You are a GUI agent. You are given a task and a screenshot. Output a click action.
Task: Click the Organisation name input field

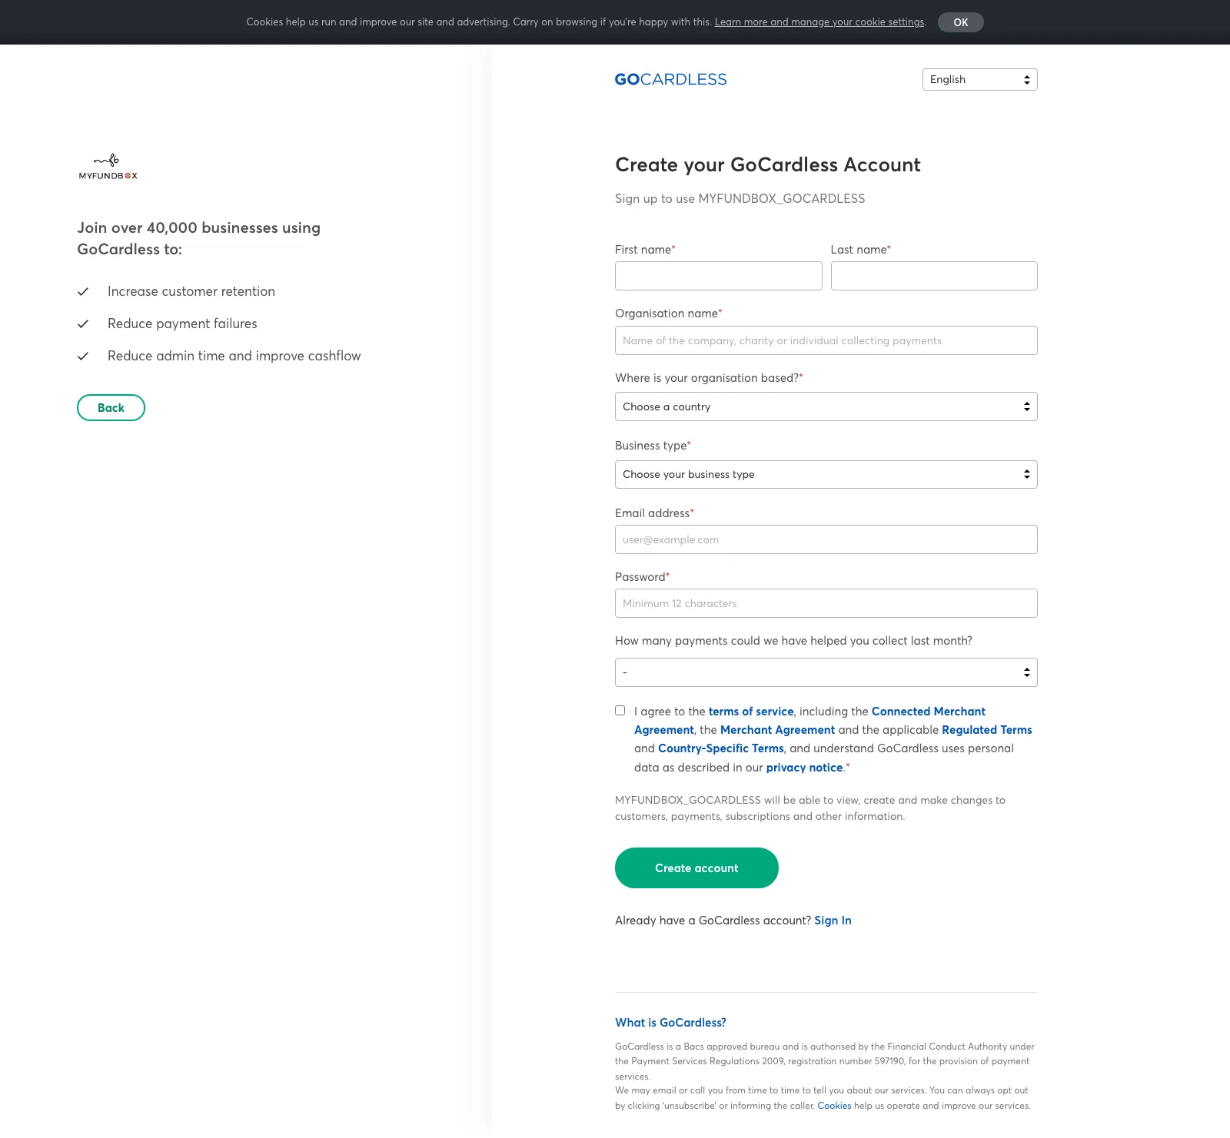point(826,340)
